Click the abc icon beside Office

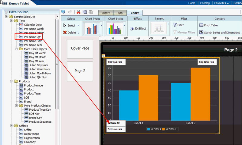point(21,130)
